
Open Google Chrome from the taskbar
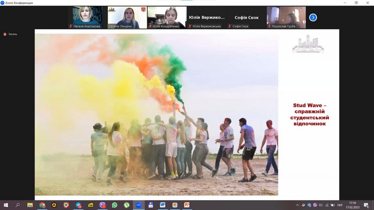pyautogui.click(x=42, y=205)
